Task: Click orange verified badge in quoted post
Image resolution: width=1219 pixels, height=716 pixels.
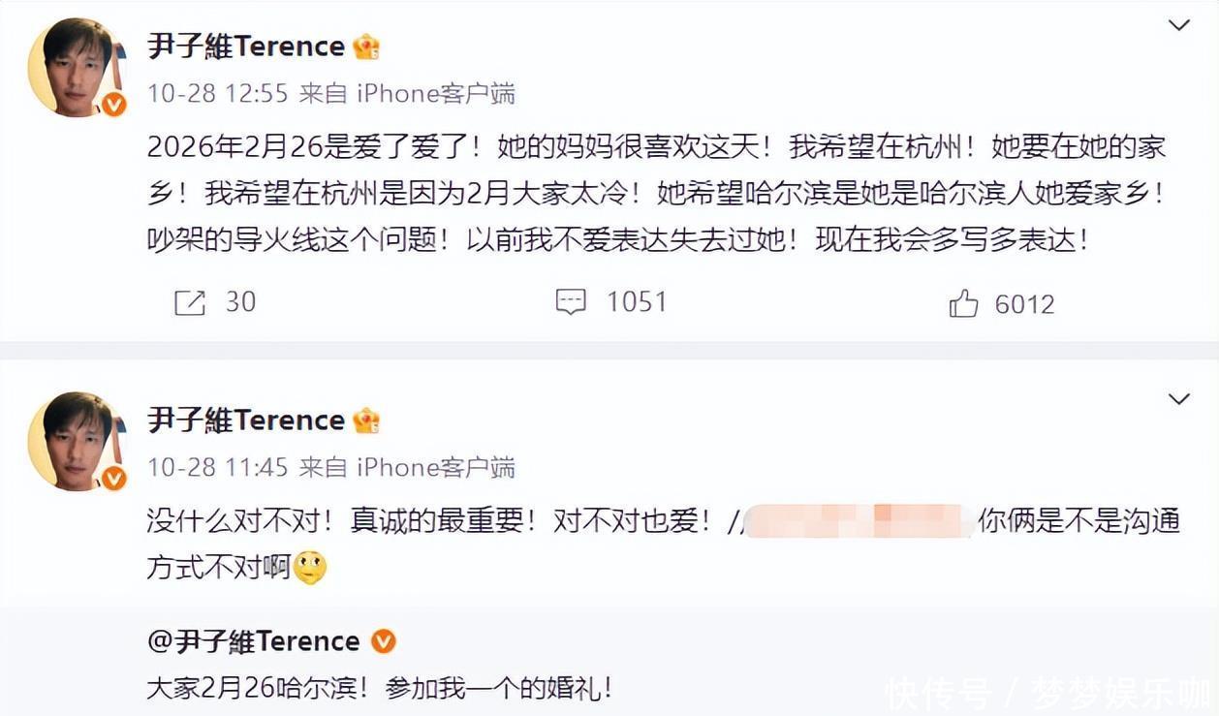Action: click(384, 641)
